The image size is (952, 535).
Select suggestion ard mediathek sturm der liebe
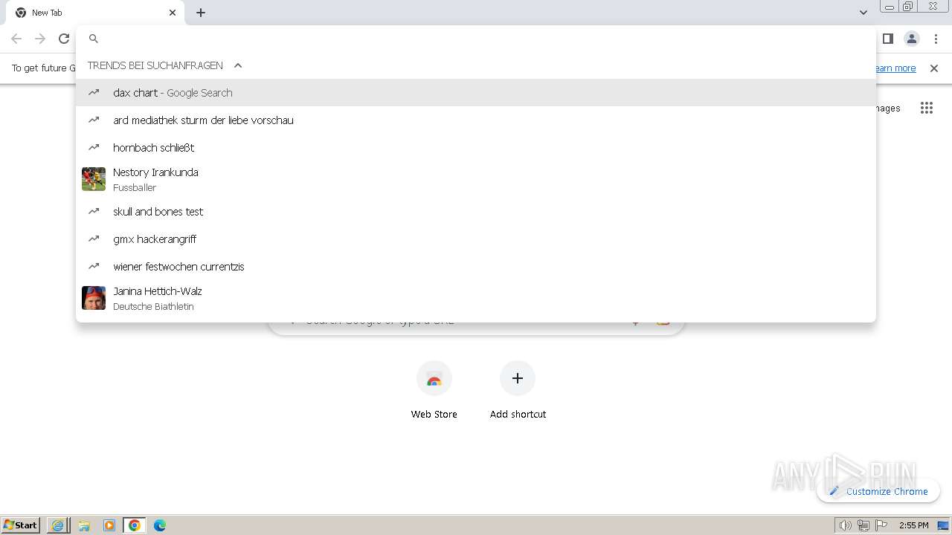tap(476, 120)
